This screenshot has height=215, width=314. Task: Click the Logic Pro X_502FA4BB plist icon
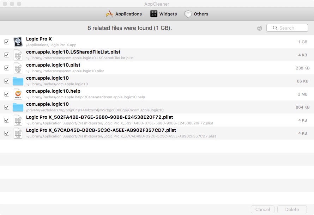18,120
